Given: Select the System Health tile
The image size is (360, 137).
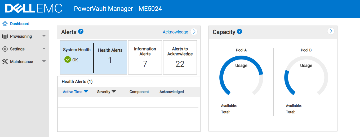Looking at the screenshot, I should (x=77, y=57).
